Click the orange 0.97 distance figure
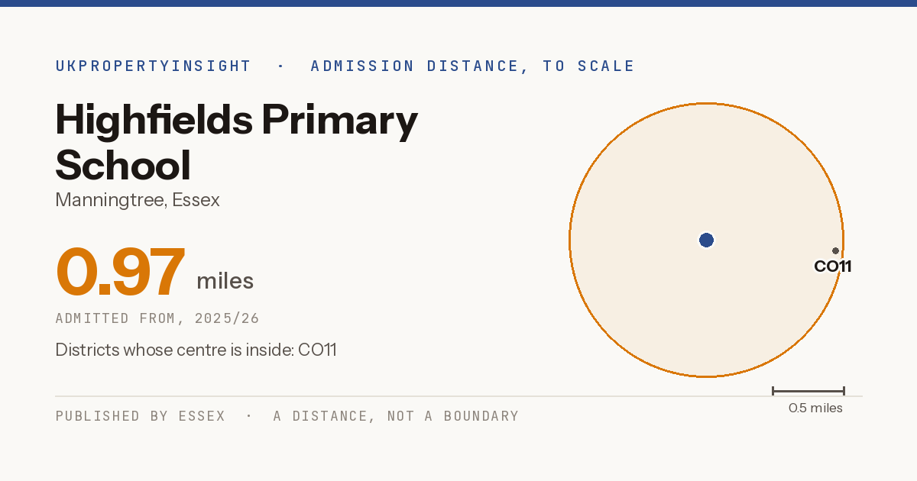 tap(121, 271)
